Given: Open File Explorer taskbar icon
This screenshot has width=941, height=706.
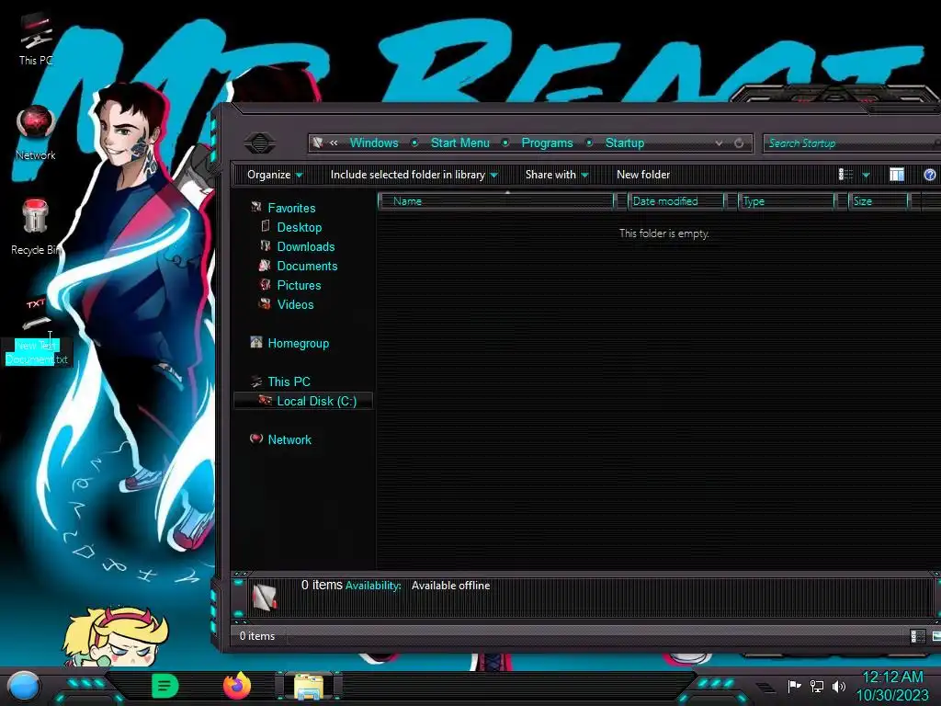Looking at the screenshot, I should click(x=309, y=686).
